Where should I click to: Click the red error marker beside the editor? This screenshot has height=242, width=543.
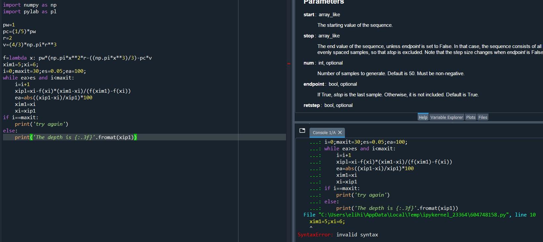point(289,64)
